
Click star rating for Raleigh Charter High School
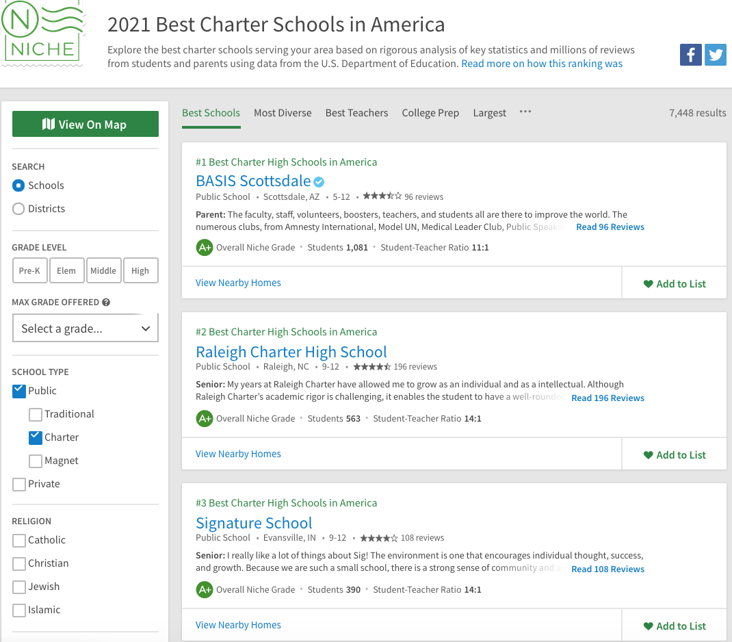[x=371, y=367]
